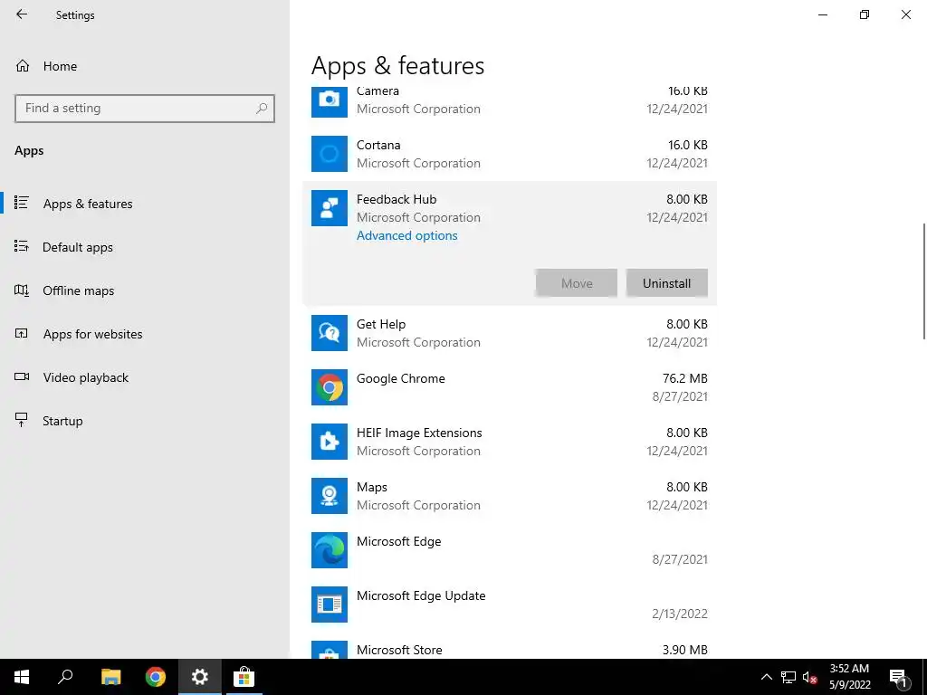This screenshot has height=695, width=927.
Task: Select the Camera app icon
Action: point(330,101)
